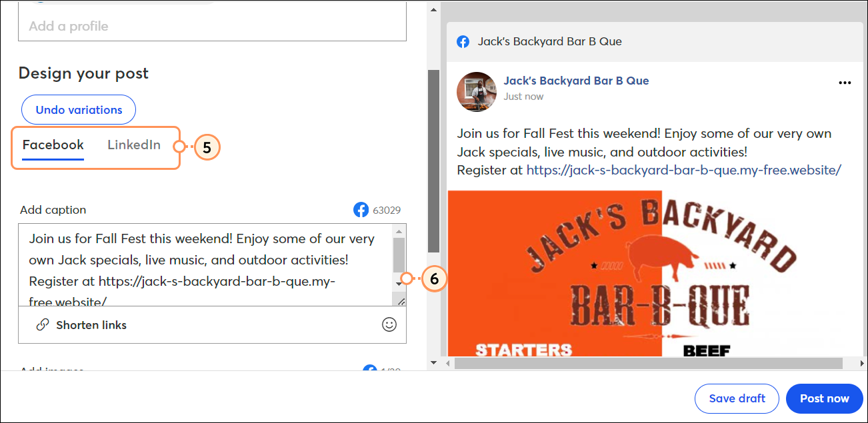Click the Post now button
The image size is (868, 423).
click(825, 398)
